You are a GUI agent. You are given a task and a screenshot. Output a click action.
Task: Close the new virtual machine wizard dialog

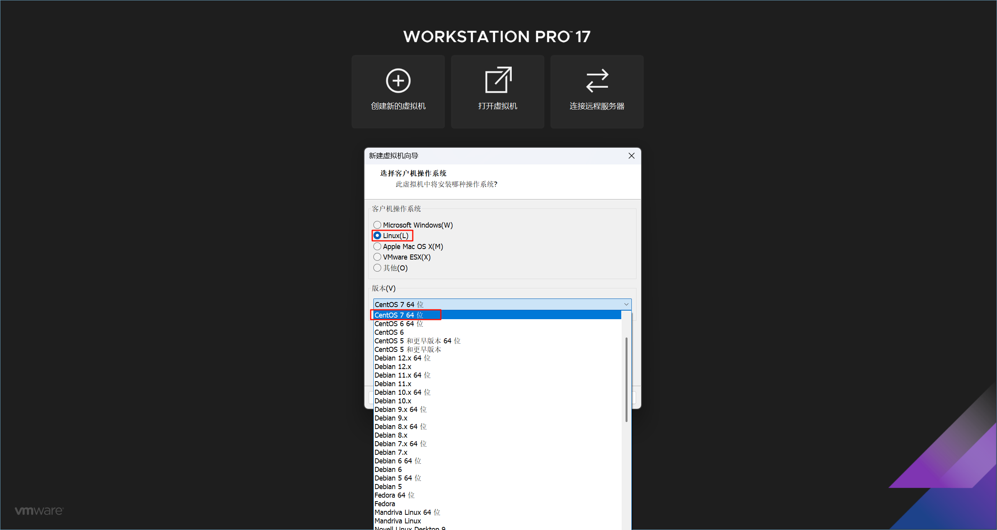(x=631, y=156)
